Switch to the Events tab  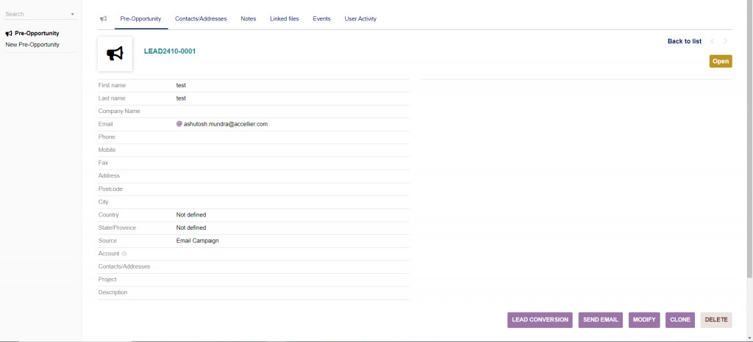click(322, 18)
